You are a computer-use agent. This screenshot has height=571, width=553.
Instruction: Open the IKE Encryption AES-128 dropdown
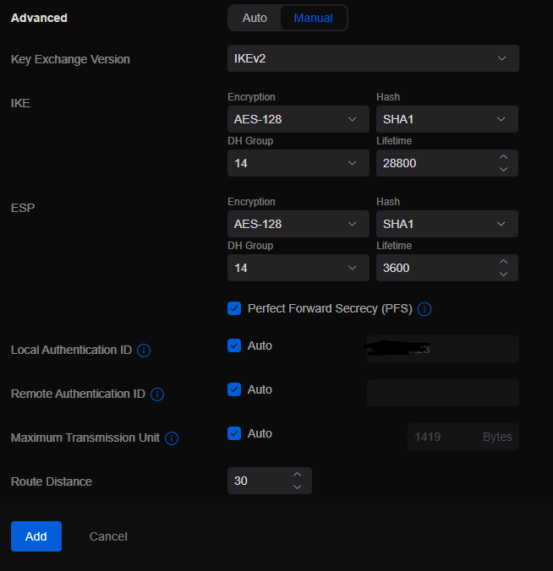(298, 119)
